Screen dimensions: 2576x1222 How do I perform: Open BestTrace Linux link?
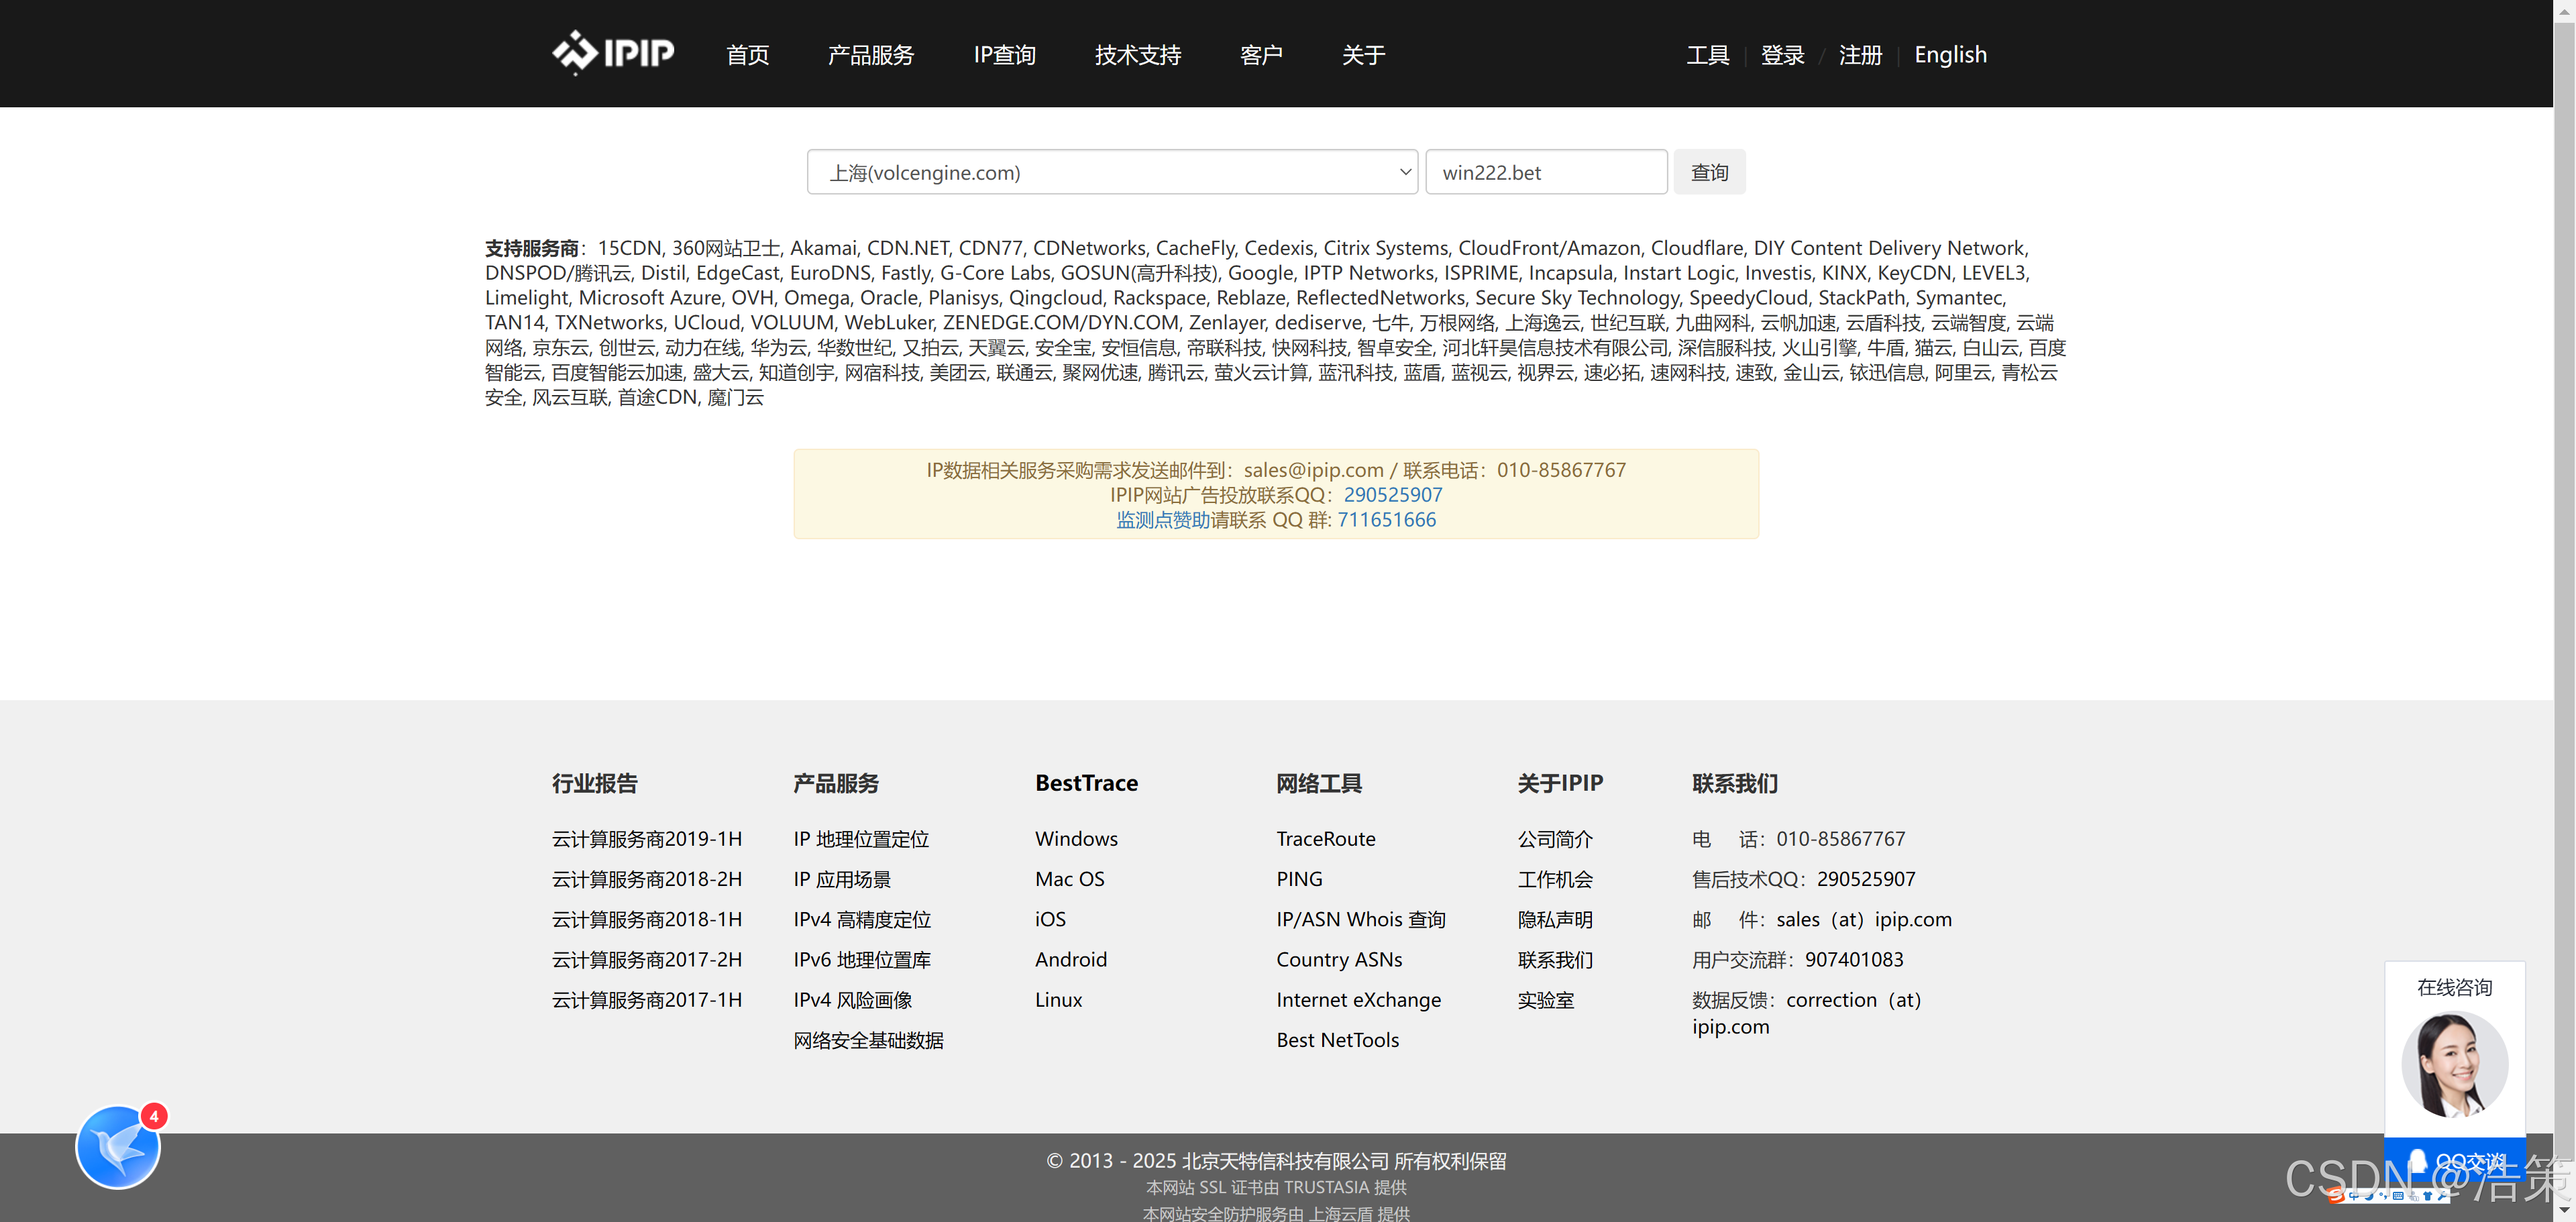(x=1058, y=1000)
